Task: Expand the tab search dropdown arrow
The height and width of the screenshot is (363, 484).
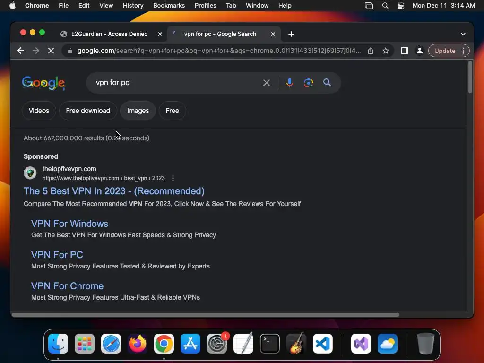Action: tap(463, 34)
